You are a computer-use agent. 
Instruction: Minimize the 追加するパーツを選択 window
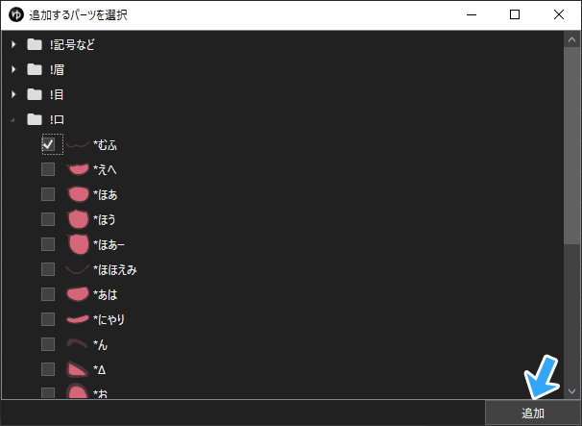coord(472,14)
